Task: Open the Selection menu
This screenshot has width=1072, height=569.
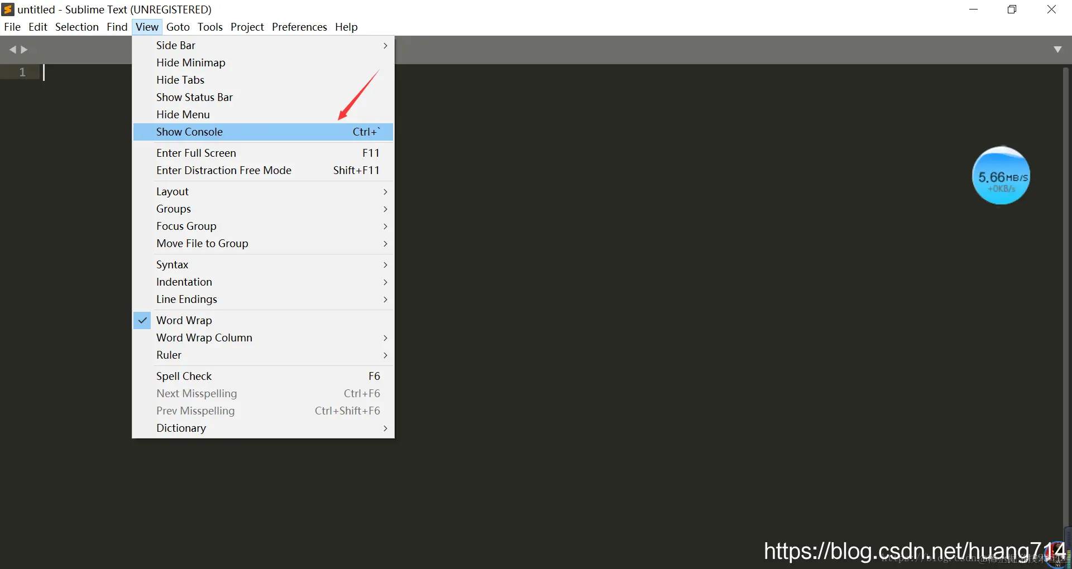Action: [77, 27]
